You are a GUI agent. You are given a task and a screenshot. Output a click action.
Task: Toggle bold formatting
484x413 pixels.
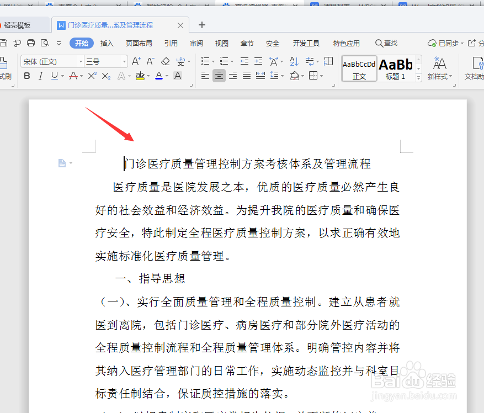pyautogui.click(x=27, y=76)
